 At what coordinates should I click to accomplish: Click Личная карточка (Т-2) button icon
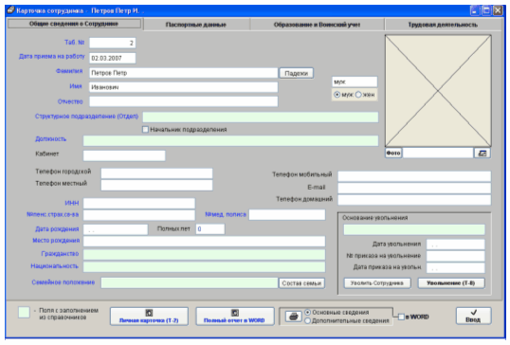coord(149,313)
